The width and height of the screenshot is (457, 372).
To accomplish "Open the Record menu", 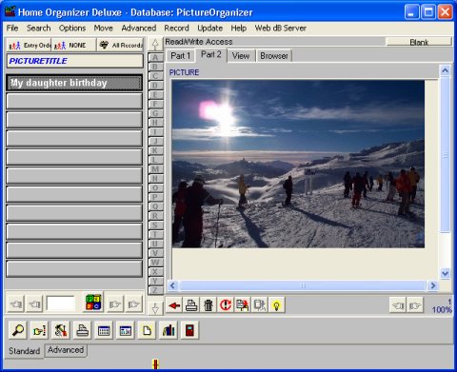I will pos(176,28).
